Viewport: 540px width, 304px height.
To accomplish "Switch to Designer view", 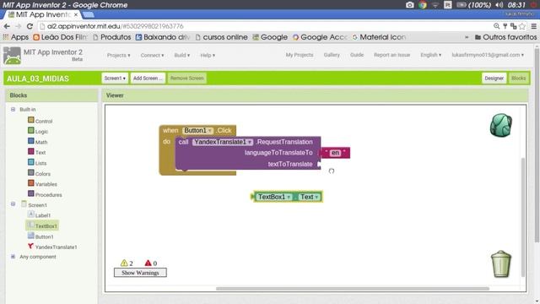I will click(494, 79).
